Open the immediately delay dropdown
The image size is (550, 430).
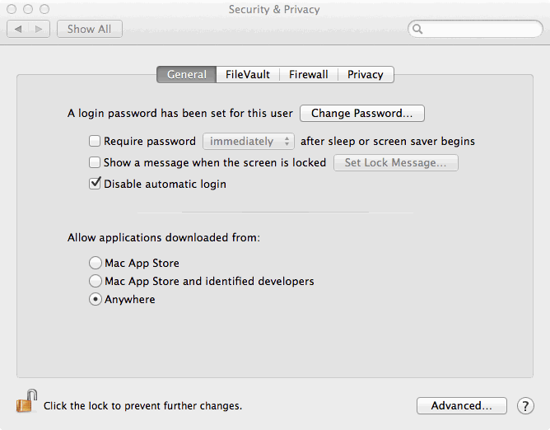[x=249, y=141]
